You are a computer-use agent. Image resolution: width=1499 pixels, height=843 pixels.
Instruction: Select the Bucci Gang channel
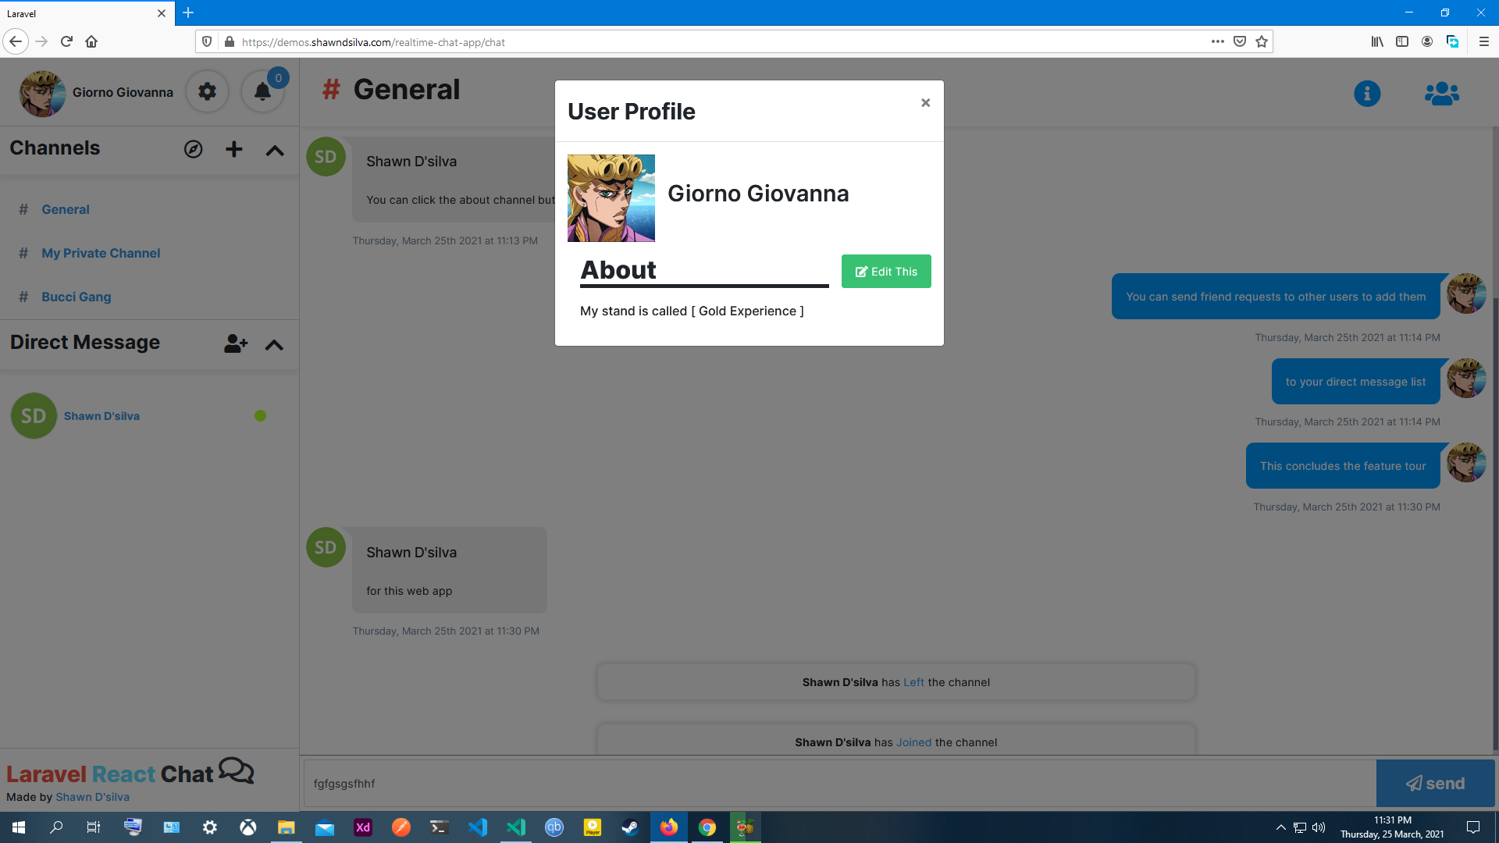pyautogui.click(x=77, y=297)
